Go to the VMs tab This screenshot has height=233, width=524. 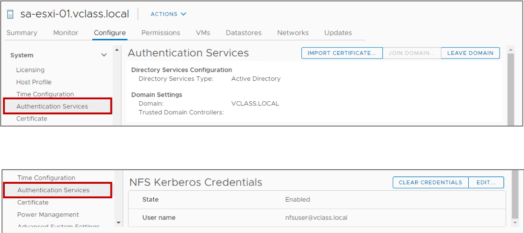tap(203, 33)
